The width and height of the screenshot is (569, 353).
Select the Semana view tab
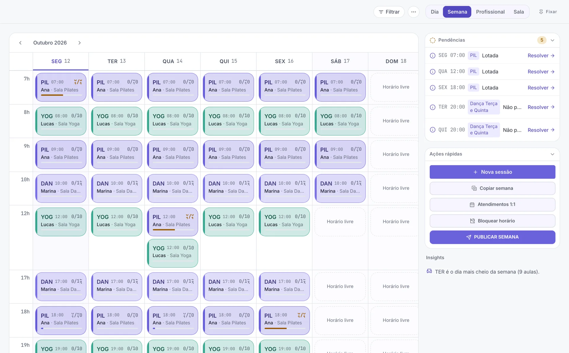pos(457,12)
